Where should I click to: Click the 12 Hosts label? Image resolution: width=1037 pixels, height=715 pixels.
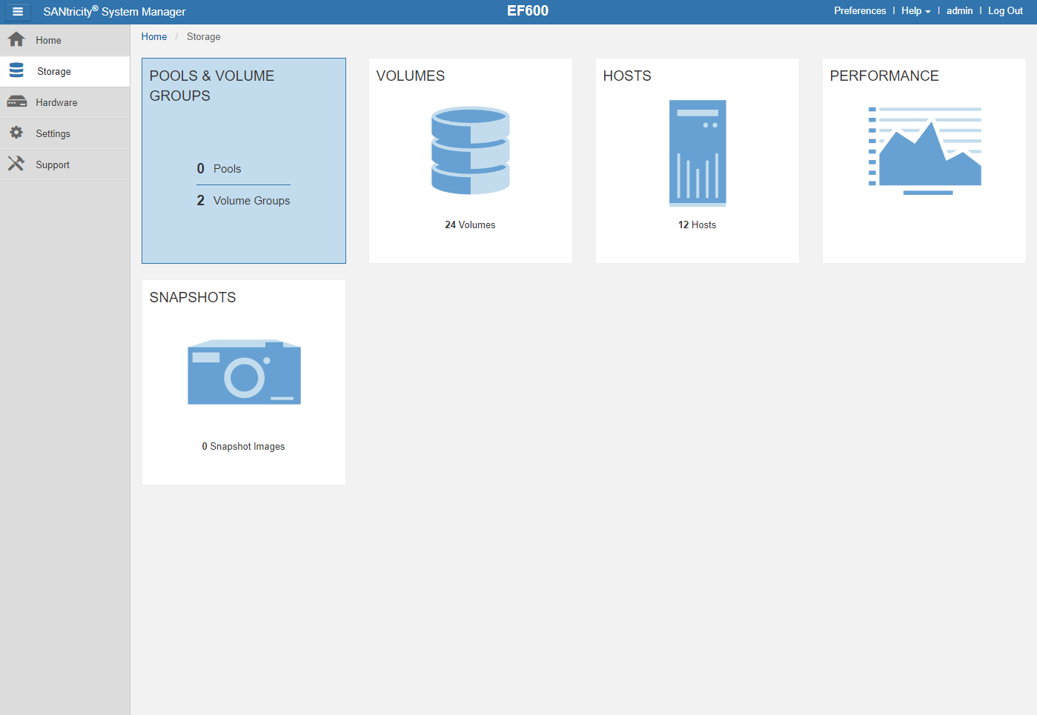click(x=697, y=225)
